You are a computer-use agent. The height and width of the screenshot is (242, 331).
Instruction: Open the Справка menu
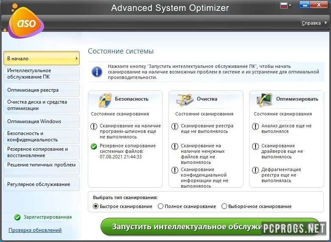coord(311,23)
